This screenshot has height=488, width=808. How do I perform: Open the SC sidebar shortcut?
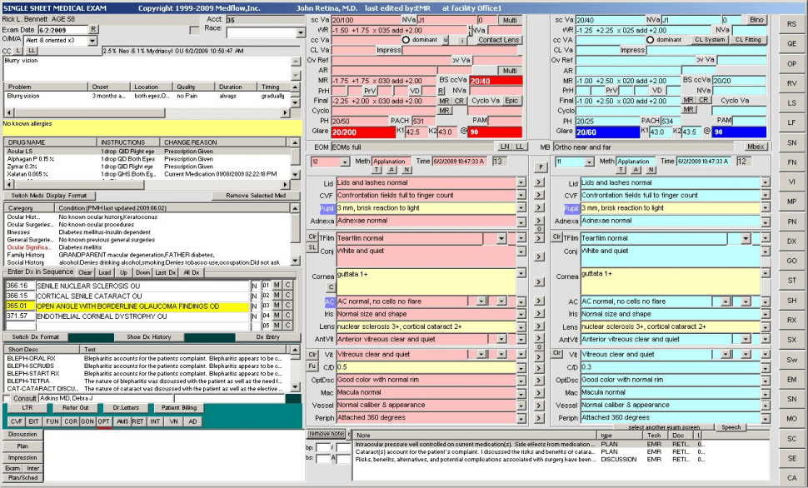click(x=792, y=439)
